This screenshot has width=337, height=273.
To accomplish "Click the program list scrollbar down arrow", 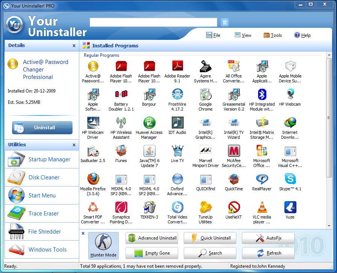I will click(x=329, y=226).
